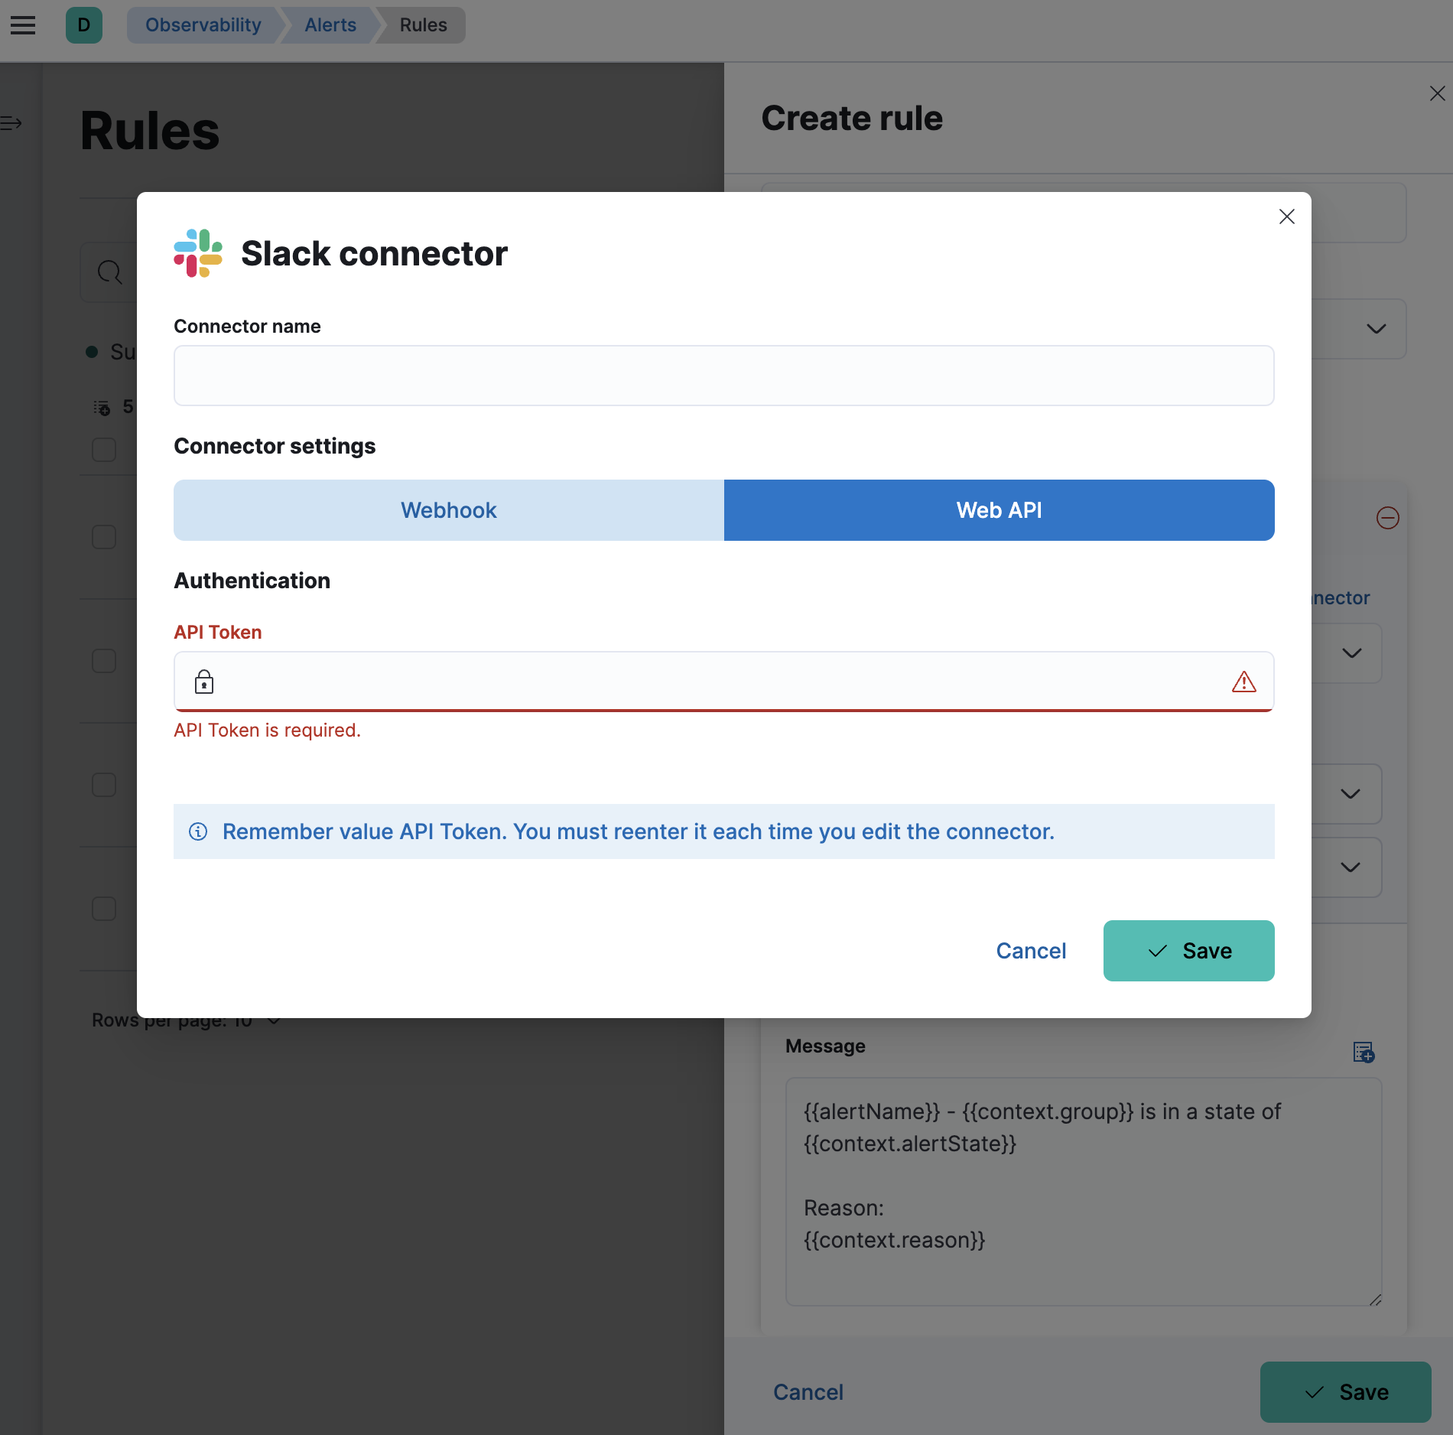
Task: Click the info icon in the reminder callout
Action: (199, 831)
